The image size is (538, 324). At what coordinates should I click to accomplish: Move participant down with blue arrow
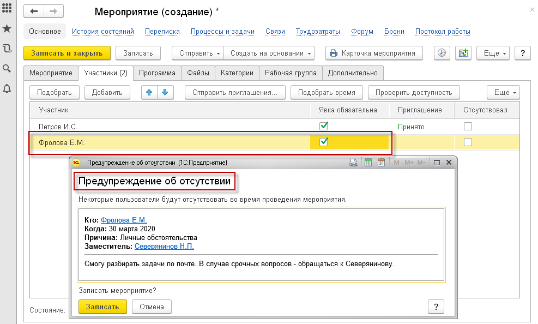[165, 93]
